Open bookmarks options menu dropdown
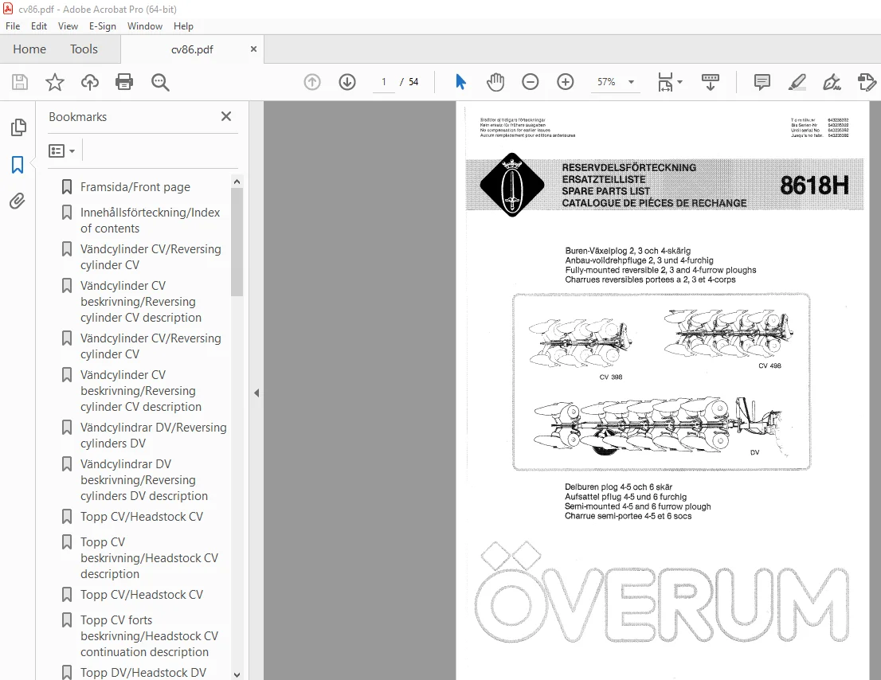The height and width of the screenshot is (680, 881). 62,151
